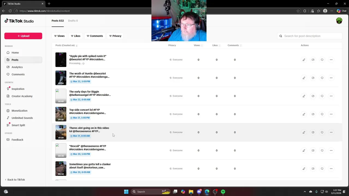Open more options for "Top side concert" post
The height and width of the screenshot is (196, 349).
coord(331,114)
